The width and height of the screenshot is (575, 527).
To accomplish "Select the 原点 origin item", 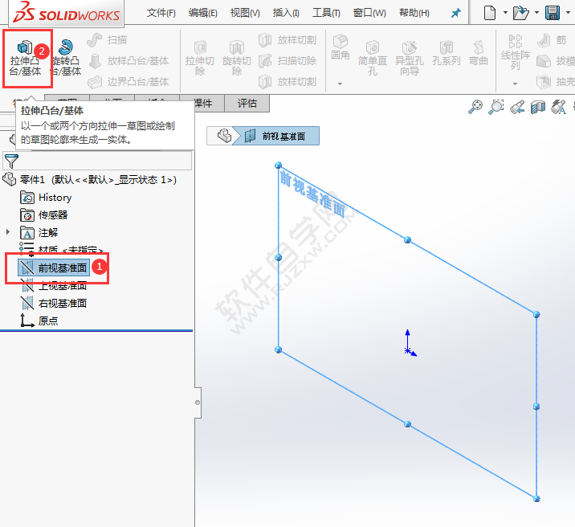I will point(39,321).
